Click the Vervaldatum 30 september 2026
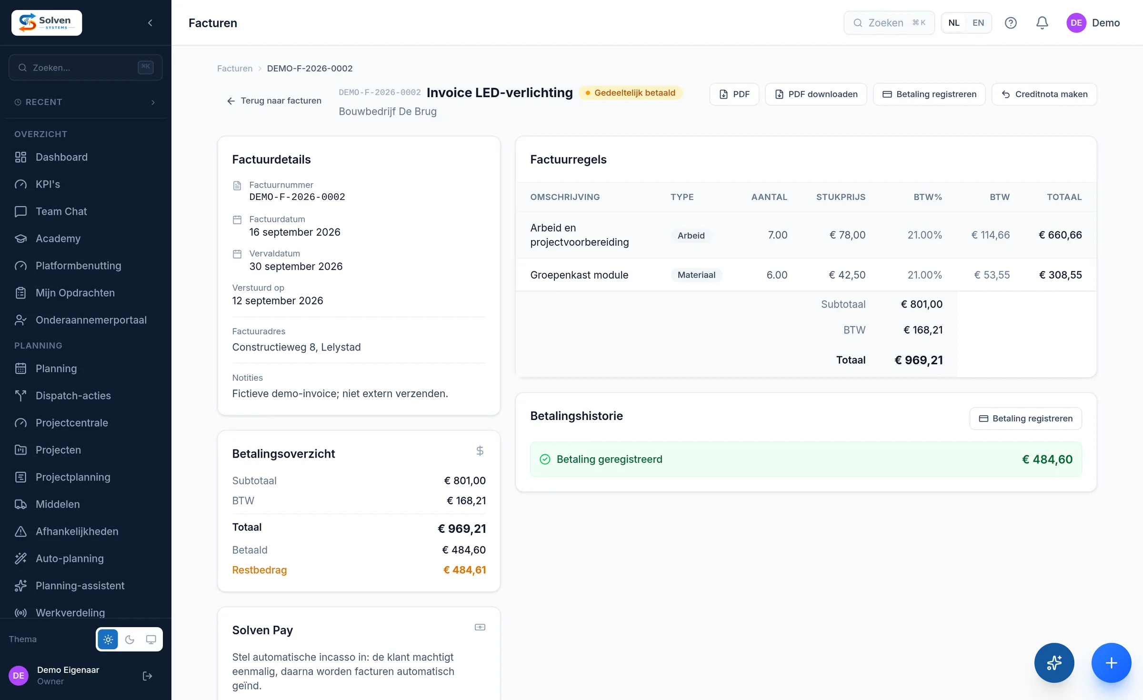The image size is (1143, 700). [x=296, y=267]
